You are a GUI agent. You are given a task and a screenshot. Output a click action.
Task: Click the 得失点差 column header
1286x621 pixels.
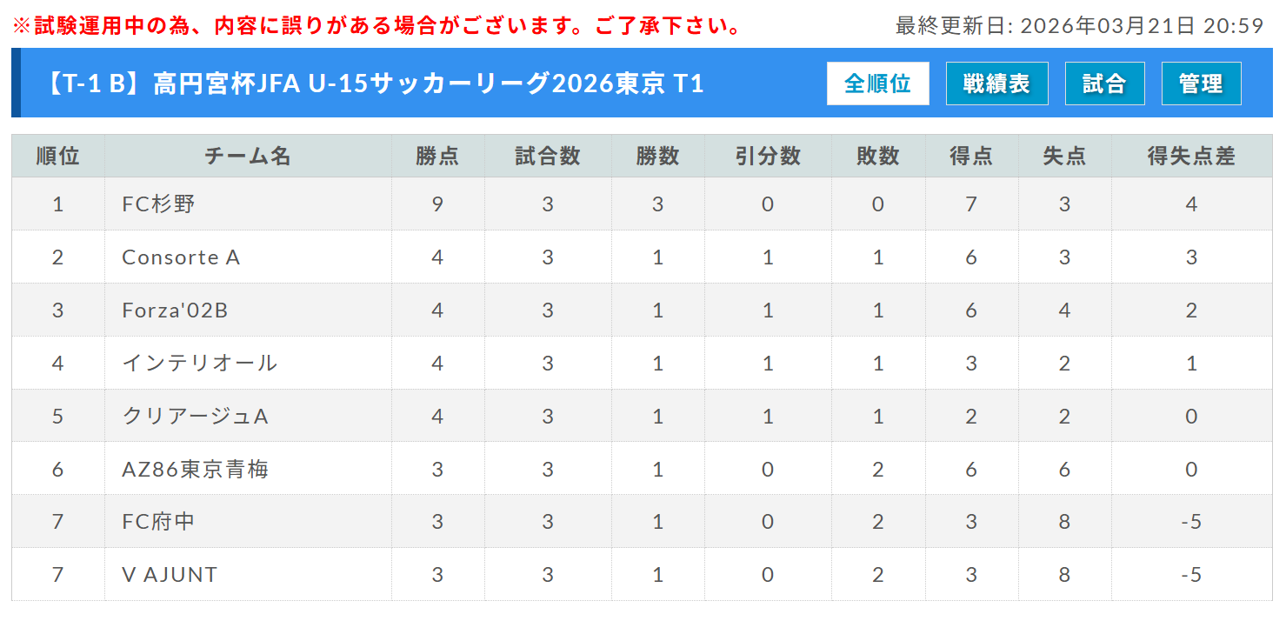coord(1191,157)
